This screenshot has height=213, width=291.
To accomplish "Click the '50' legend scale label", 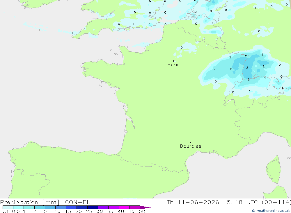I will pos(142,211).
